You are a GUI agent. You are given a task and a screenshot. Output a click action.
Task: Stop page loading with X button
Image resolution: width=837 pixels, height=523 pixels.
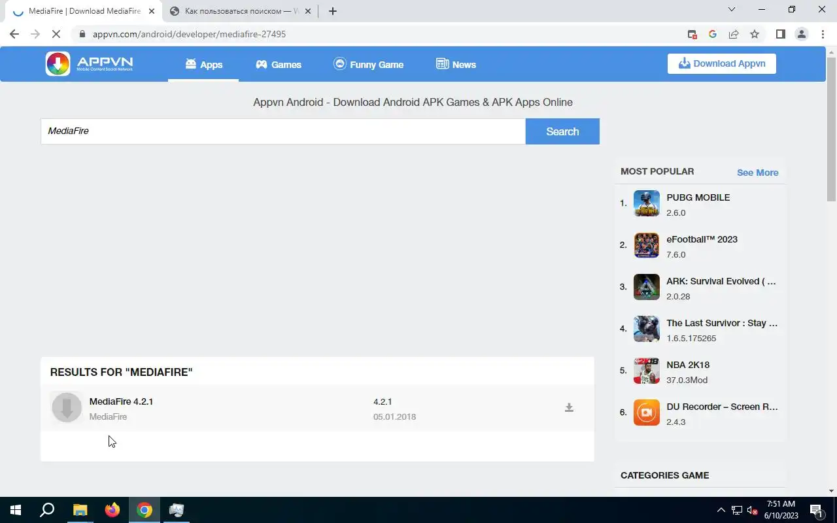click(x=56, y=34)
